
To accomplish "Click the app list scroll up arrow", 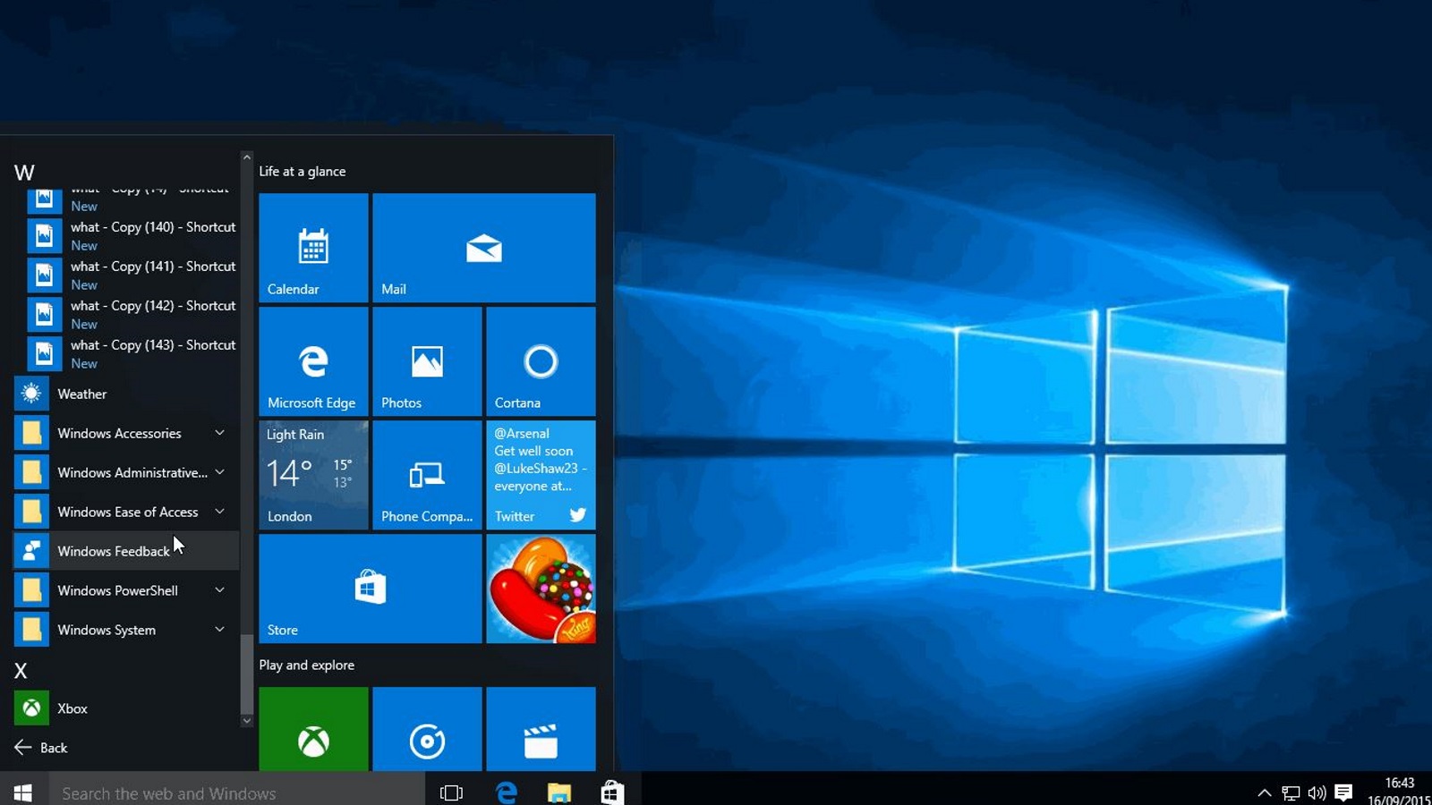I will click(x=247, y=157).
